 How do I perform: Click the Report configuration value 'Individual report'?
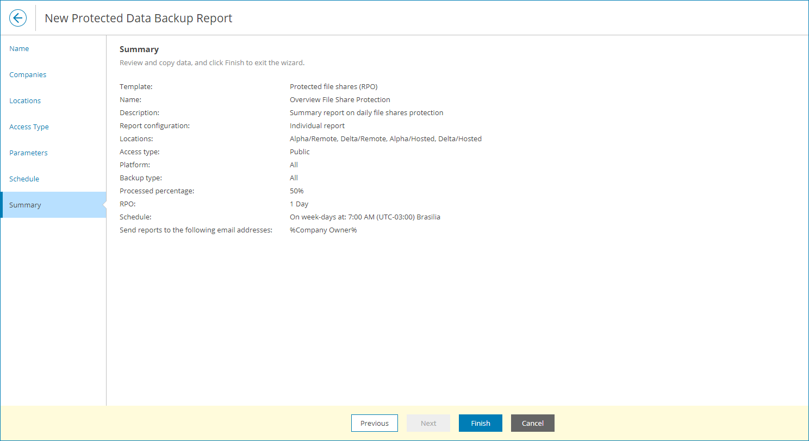318,125
